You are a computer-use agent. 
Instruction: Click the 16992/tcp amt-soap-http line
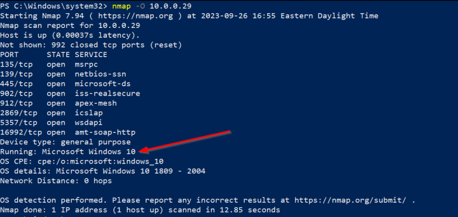68,133
